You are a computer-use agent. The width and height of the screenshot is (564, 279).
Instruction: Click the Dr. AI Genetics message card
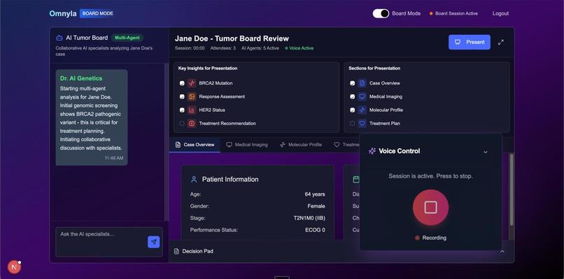[92, 117]
